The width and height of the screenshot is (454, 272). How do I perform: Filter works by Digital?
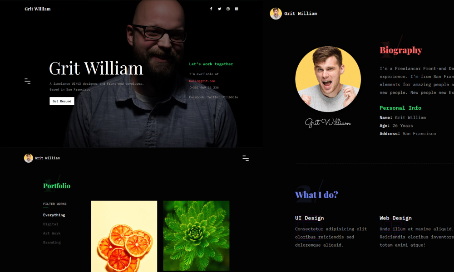pyautogui.click(x=51, y=224)
